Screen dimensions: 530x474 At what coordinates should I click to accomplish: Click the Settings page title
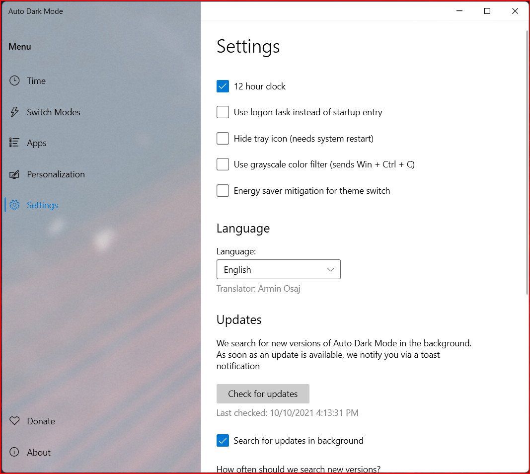click(x=248, y=46)
